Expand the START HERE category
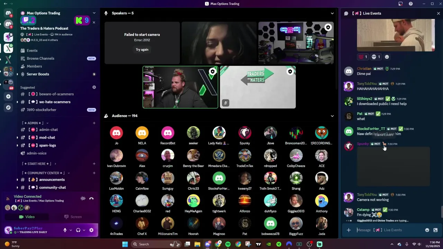443x249 pixels. [39, 164]
